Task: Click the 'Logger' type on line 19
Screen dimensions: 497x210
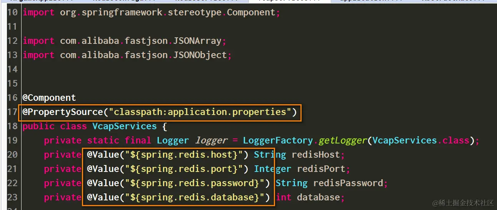Action: click(173, 141)
